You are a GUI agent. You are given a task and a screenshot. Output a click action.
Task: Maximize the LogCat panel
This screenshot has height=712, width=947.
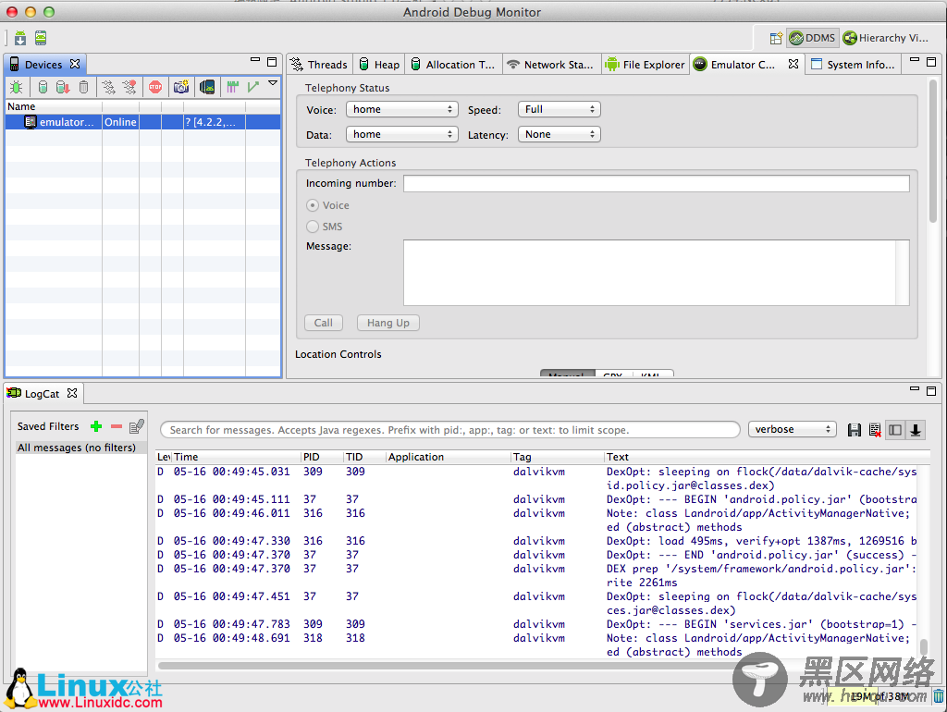931,391
